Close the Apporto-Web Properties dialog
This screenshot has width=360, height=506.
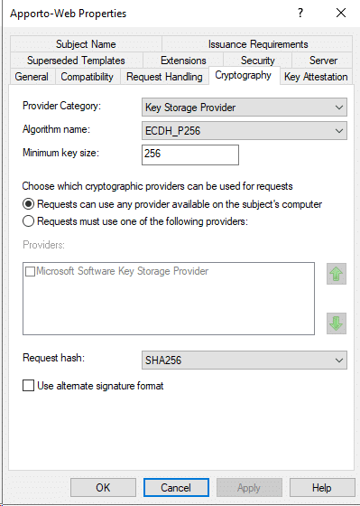341,13
